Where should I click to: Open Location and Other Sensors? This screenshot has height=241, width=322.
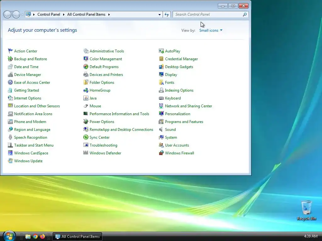point(37,106)
